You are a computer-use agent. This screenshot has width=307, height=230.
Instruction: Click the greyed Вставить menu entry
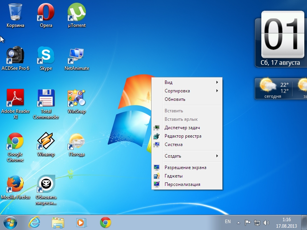(187, 111)
